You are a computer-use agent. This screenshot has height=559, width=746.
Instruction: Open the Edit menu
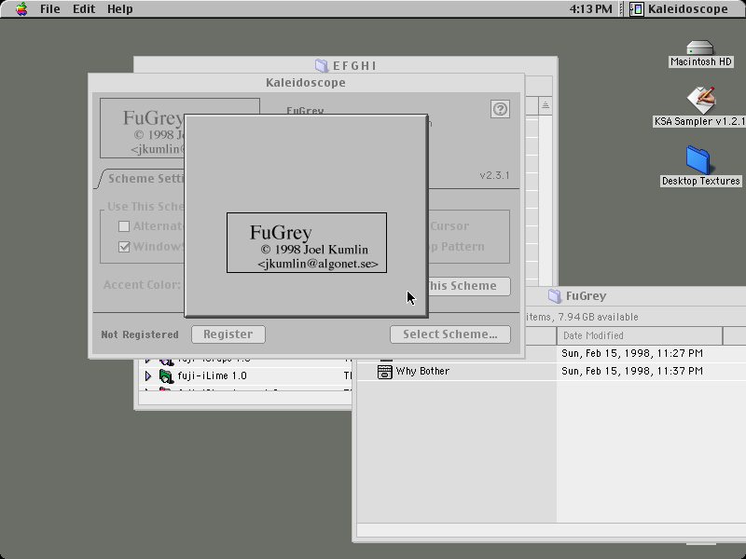84,9
